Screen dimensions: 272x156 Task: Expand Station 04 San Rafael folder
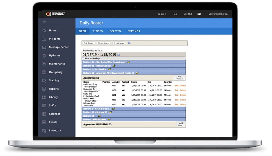128,62
